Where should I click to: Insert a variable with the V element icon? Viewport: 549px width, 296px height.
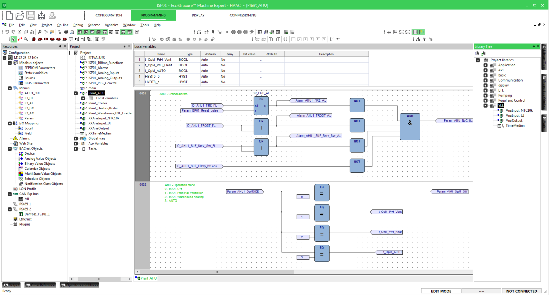click(40, 39)
